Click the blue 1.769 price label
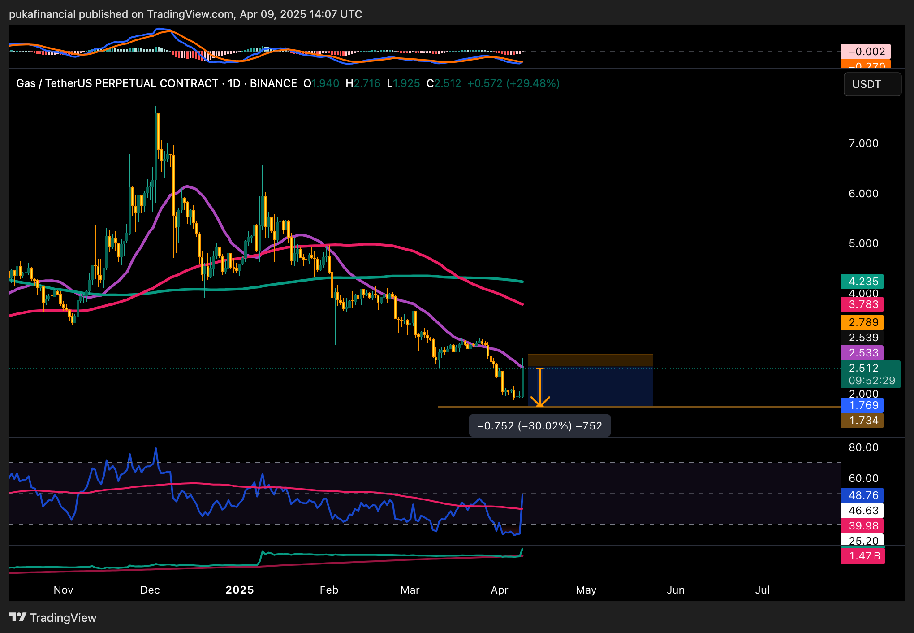Screen dimensions: 914x633 coord(862,405)
